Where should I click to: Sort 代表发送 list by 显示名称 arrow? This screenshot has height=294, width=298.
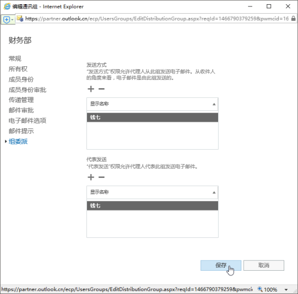point(214,193)
